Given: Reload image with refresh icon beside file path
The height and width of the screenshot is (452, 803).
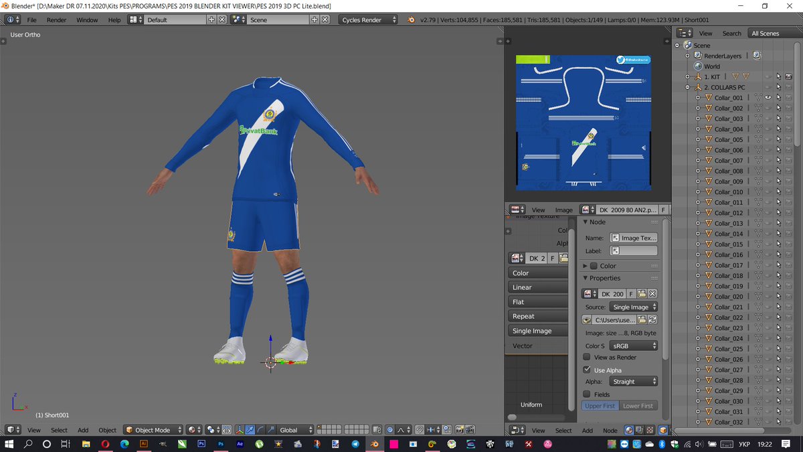Looking at the screenshot, I should tap(652, 320).
